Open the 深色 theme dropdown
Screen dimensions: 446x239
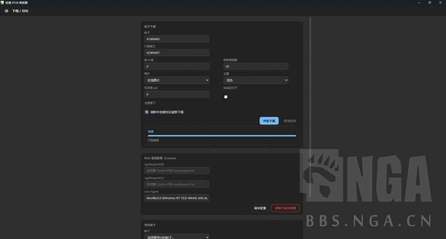point(256,80)
